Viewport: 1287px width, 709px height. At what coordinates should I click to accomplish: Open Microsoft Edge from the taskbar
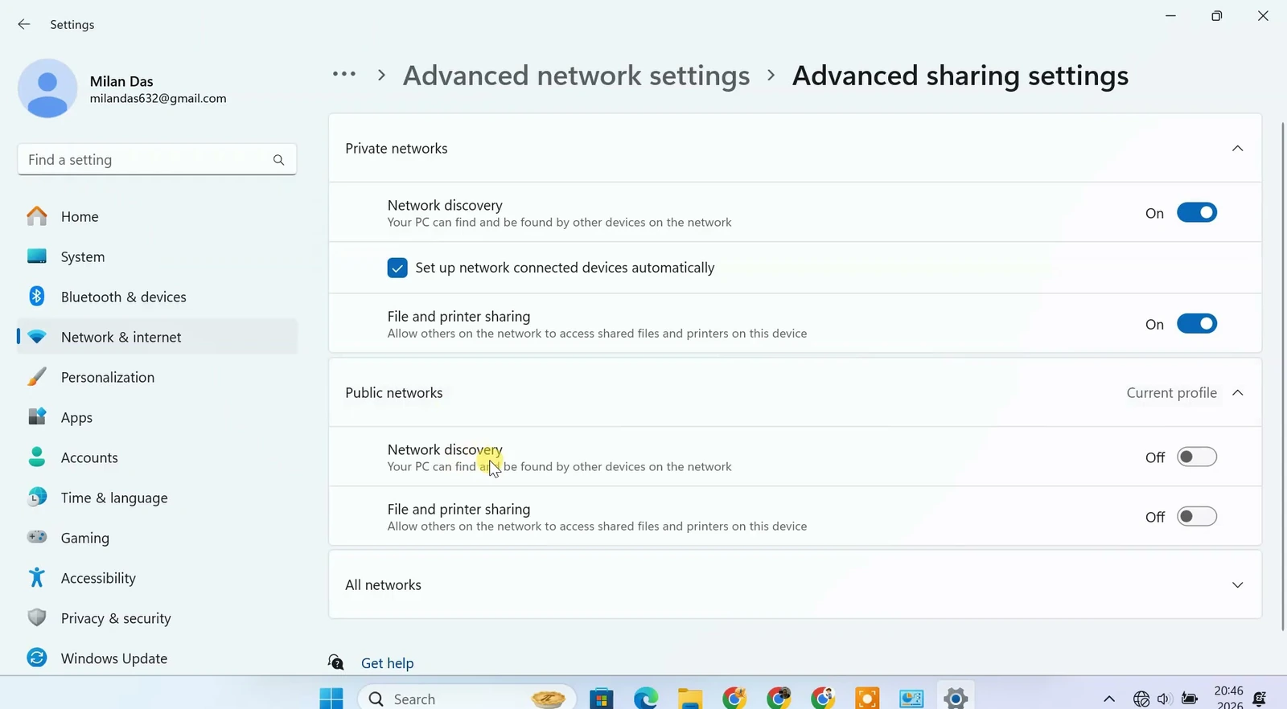646,699
